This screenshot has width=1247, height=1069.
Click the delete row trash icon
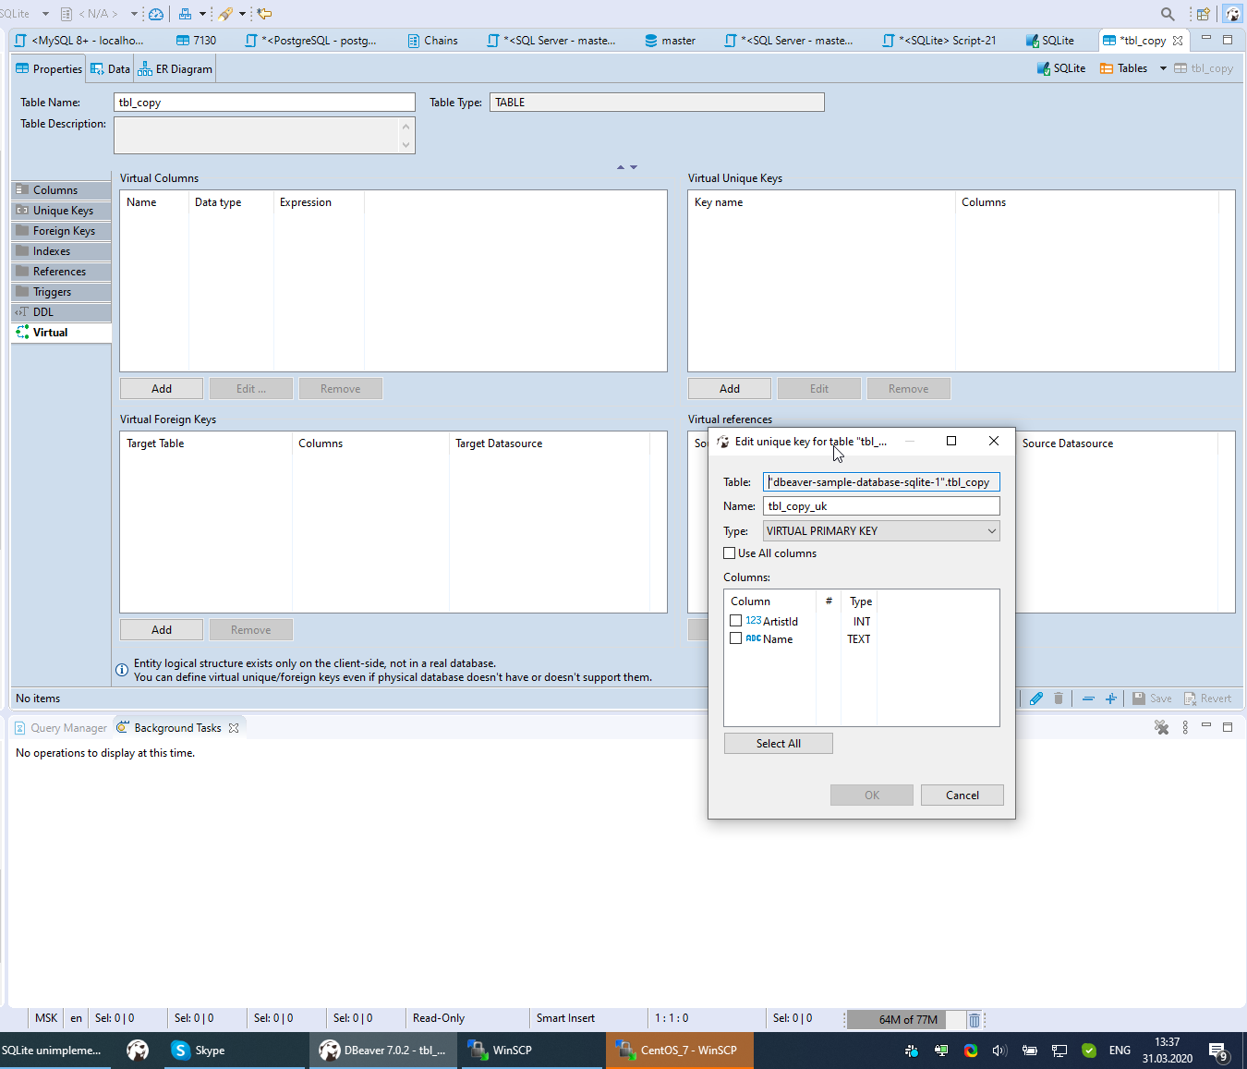coord(1058,698)
